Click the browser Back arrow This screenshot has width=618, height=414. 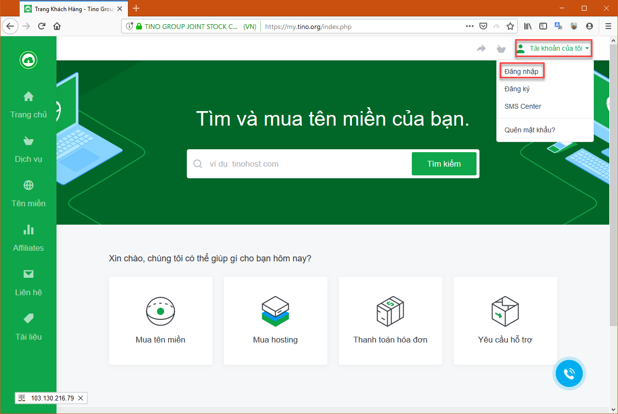[x=10, y=26]
